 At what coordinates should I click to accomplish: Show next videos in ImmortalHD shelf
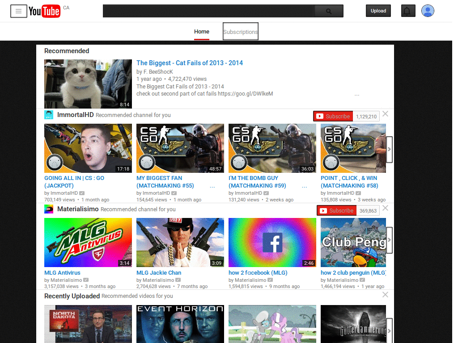pos(389,149)
